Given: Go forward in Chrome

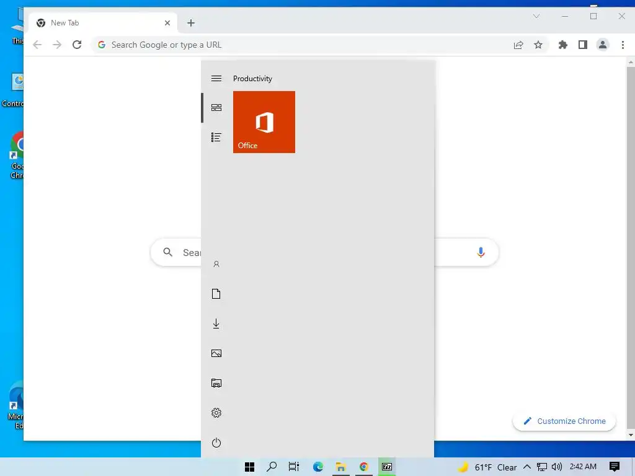Looking at the screenshot, I should (x=57, y=45).
